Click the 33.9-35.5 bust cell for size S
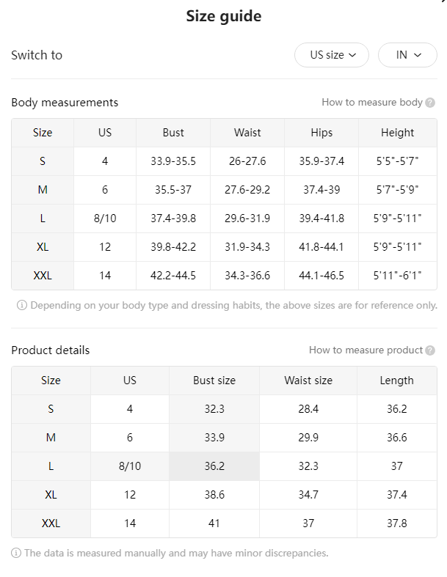The width and height of the screenshot is (447, 577). [173, 161]
